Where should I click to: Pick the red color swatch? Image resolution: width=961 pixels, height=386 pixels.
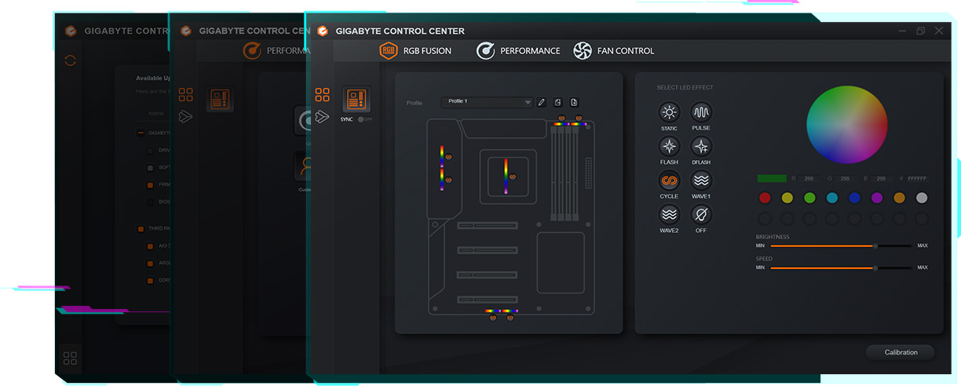pyautogui.click(x=765, y=198)
